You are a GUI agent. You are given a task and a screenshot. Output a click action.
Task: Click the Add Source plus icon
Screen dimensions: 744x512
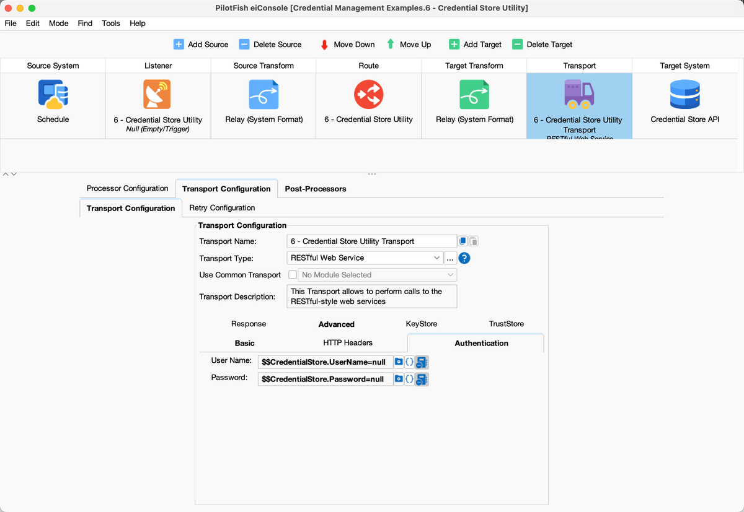click(x=179, y=45)
